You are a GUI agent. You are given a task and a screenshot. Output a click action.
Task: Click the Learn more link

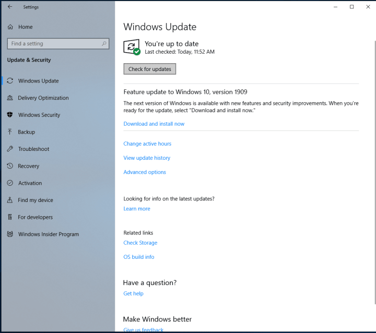(x=137, y=209)
